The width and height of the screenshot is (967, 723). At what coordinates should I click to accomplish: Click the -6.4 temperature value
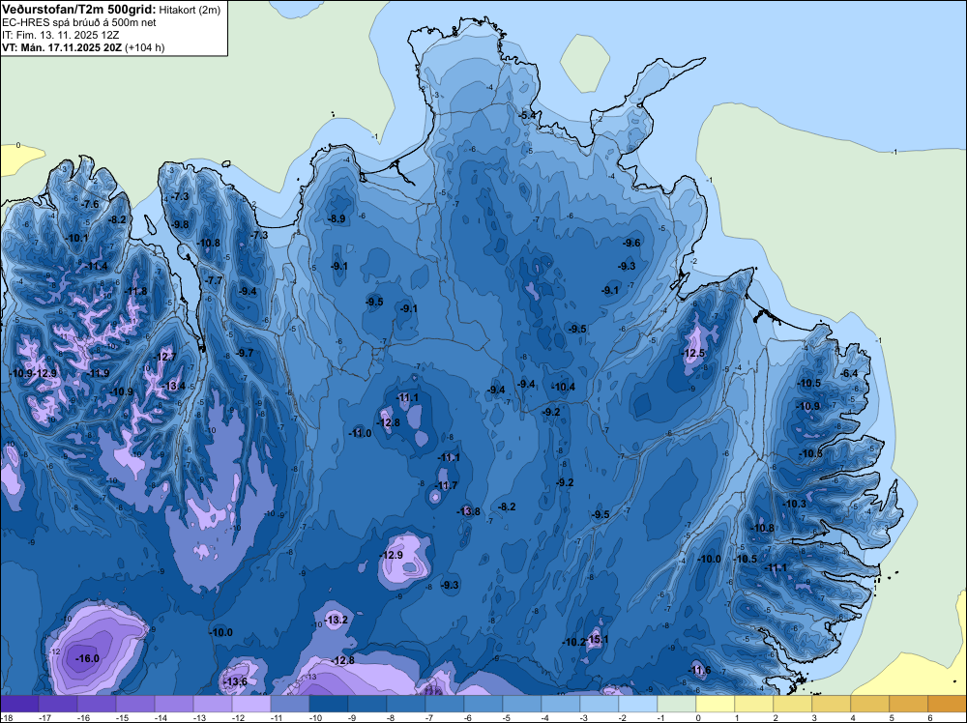coord(849,373)
